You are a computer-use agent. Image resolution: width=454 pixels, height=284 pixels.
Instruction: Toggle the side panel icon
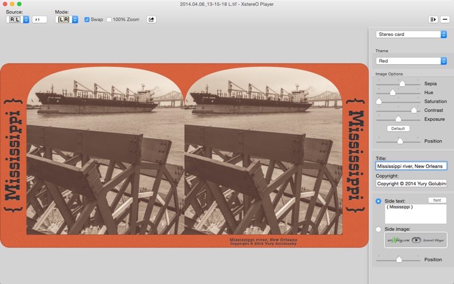433,19
